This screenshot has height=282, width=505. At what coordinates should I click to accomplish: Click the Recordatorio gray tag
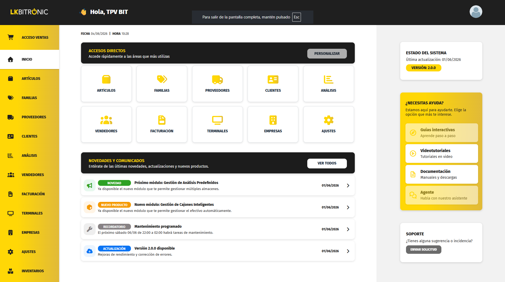(x=114, y=227)
